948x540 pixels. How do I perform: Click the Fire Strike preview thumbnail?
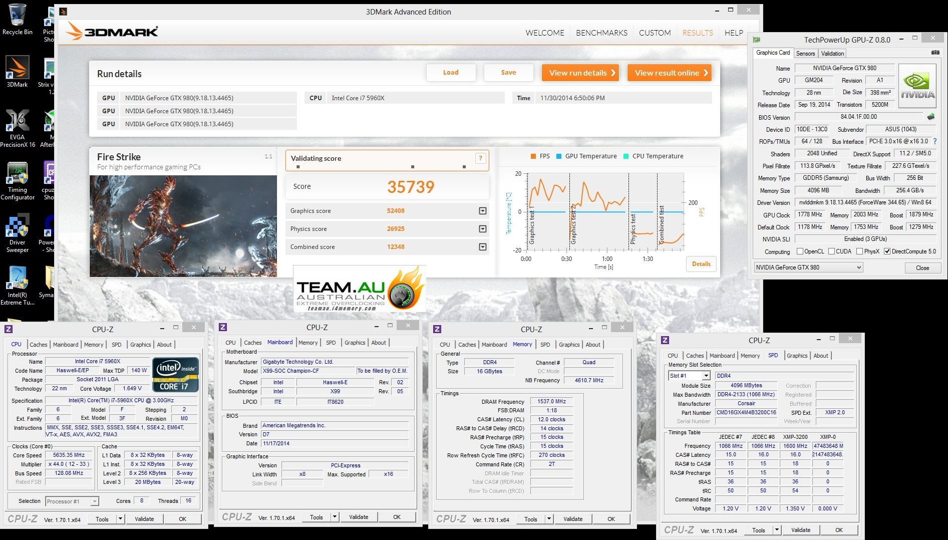[x=183, y=226]
